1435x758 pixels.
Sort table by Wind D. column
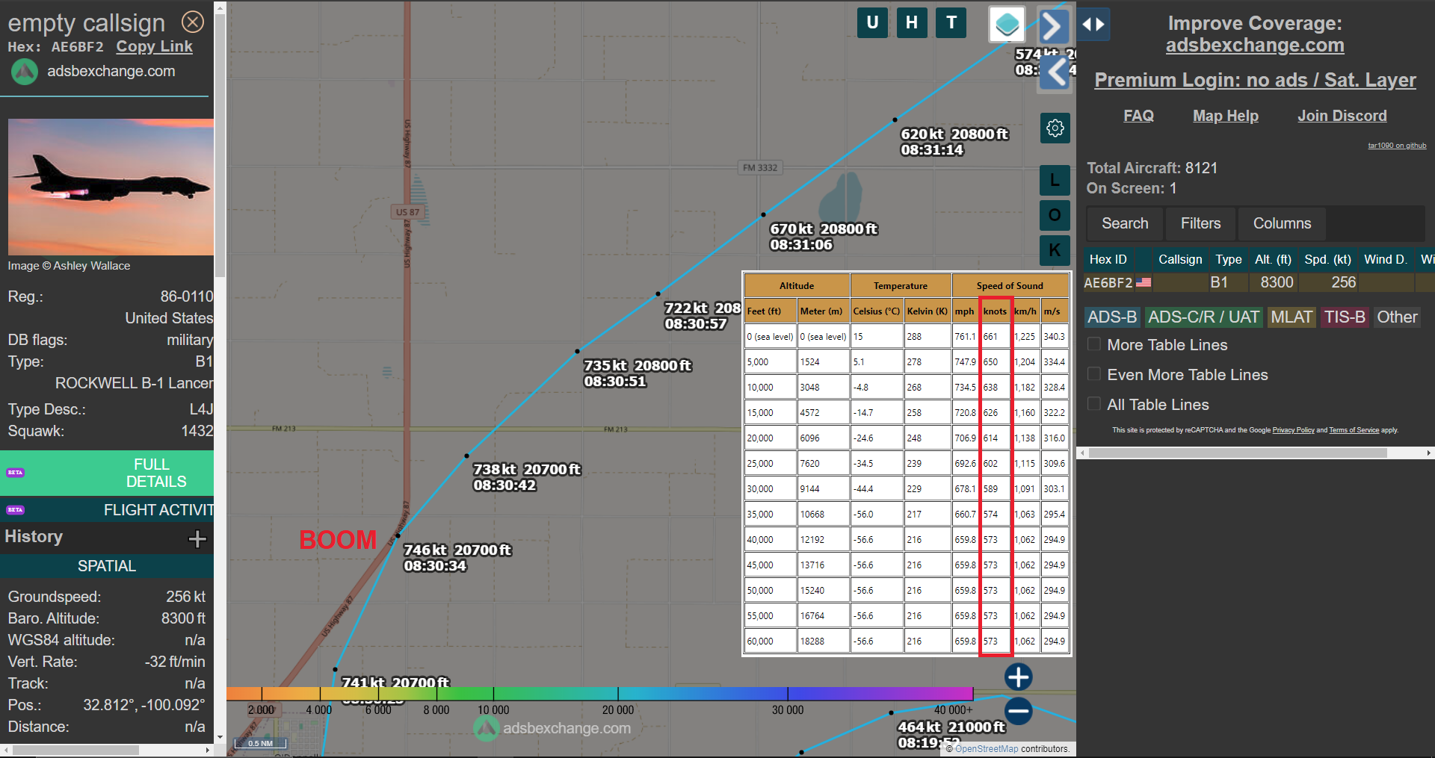1385,259
